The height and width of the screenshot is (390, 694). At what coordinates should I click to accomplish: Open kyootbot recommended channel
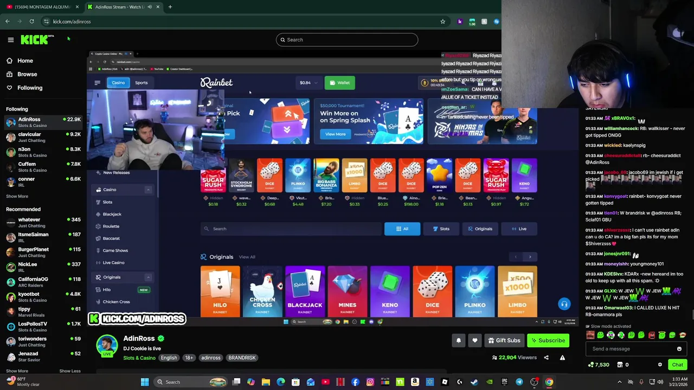[x=42, y=297]
